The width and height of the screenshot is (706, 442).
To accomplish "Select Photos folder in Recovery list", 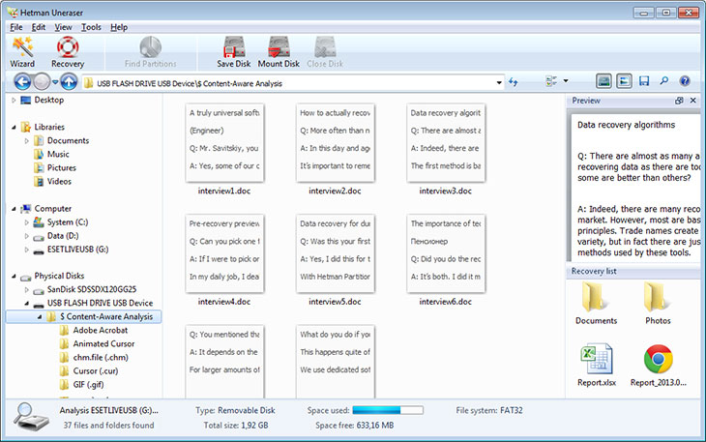I will click(x=658, y=302).
